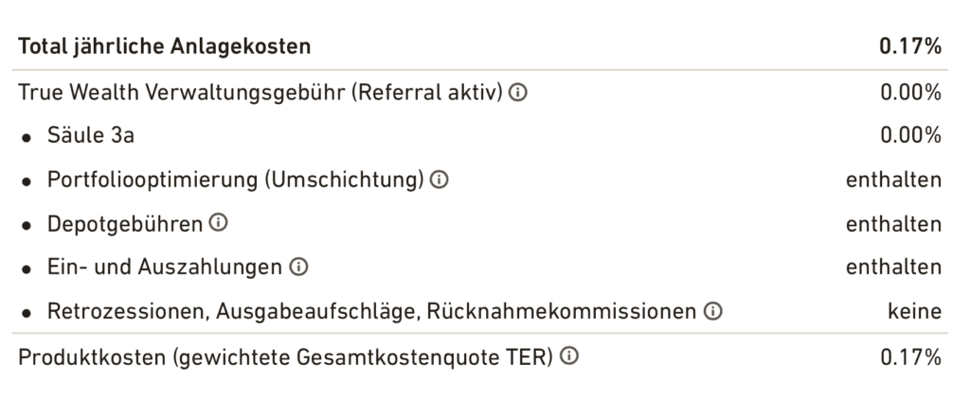
Task: Click 'enthalten' value in the Depotgebühren row
Action: 893,223
